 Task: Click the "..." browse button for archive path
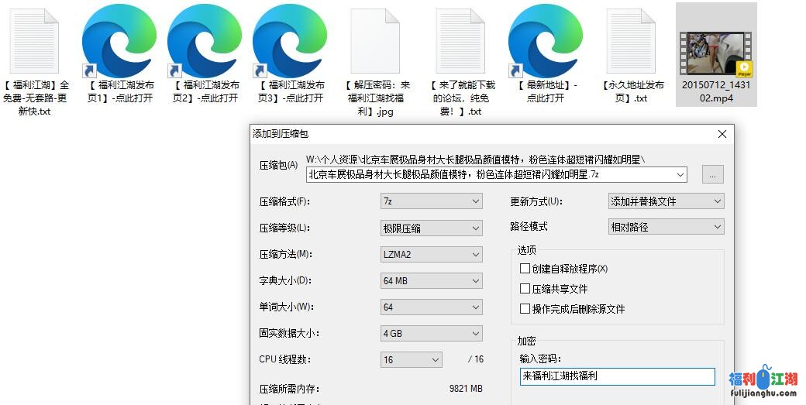(x=712, y=175)
